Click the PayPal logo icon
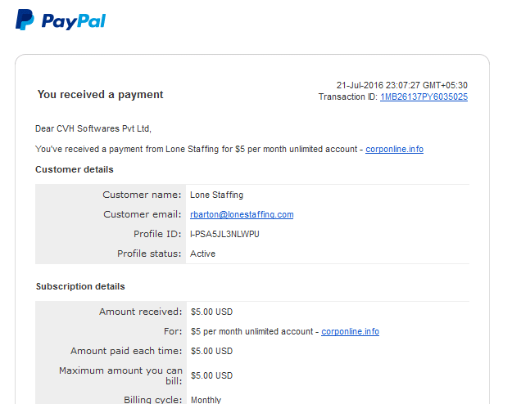This screenshot has height=404, width=521. click(x=25, y=20)
